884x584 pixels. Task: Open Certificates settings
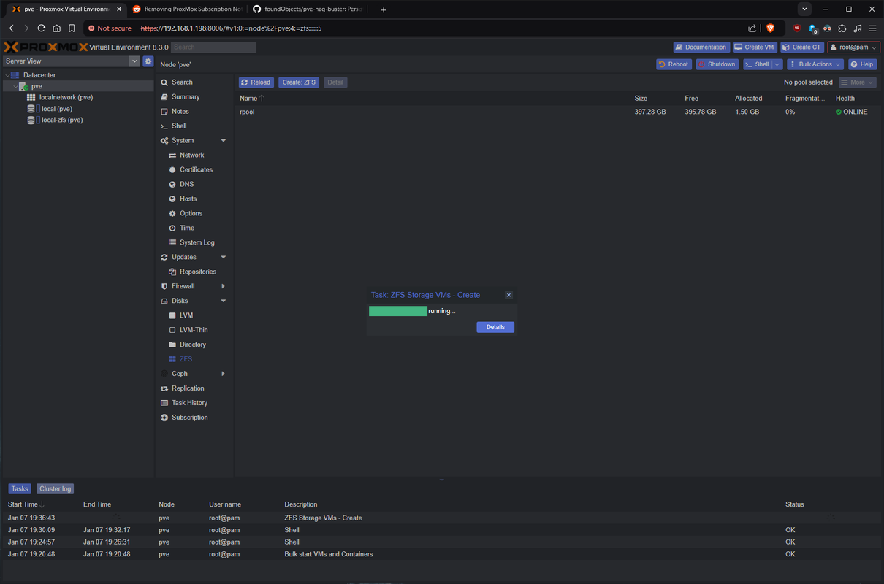point(196,169)
